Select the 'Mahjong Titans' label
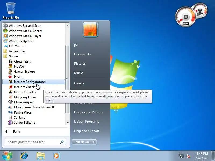Image resolution: width=215 pixels, height=161 pixels. coord(25,97)
